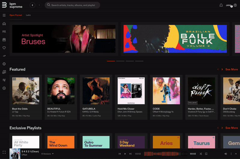Screen dimensions: 240x159
Task: Click 'DJ Khaled ft Future & SZA' text
Action: (59, 112)
